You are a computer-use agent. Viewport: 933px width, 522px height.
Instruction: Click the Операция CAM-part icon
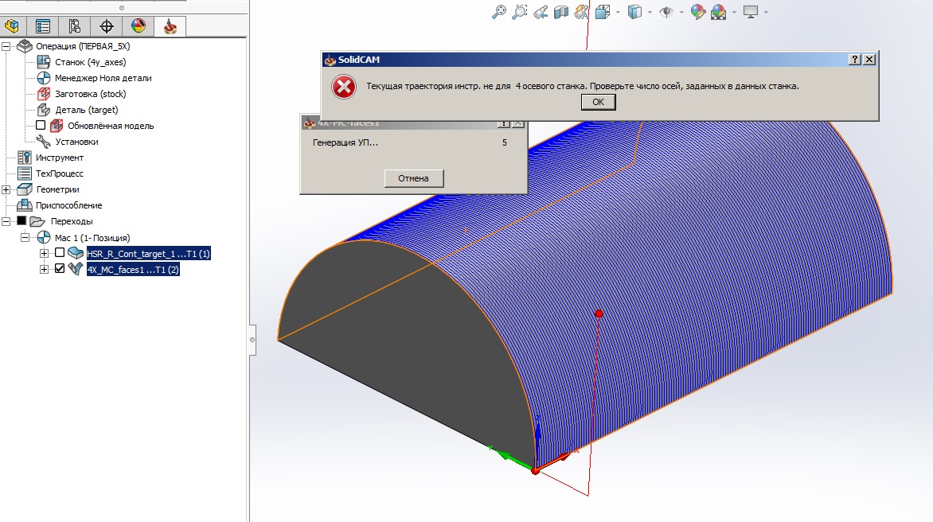pyautogui.click(x=25, y=46)
